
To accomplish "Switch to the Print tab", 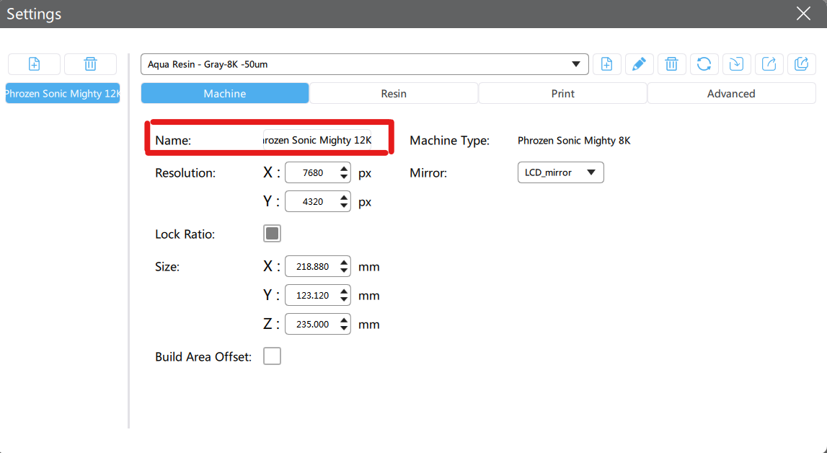I will pyautogui.click(x=562, y=94).
